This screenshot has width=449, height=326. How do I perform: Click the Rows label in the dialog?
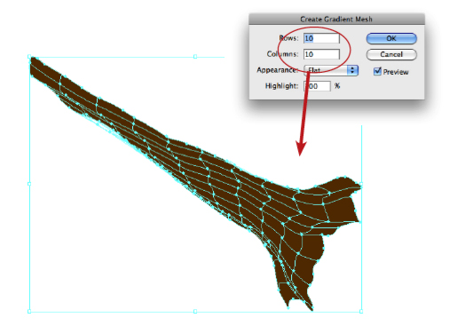tap(289, 38)
